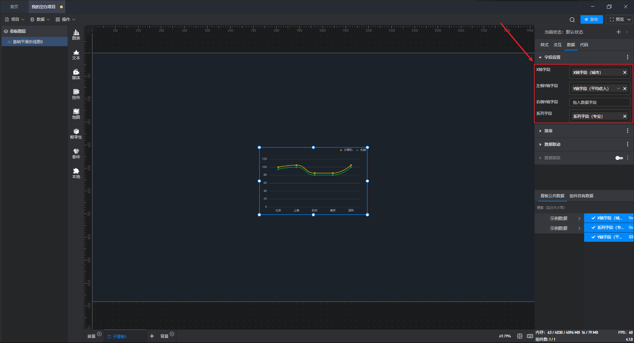Select the 我的空白项目 tab
Viewport: 634px width, 343px height.
(46, 7)
